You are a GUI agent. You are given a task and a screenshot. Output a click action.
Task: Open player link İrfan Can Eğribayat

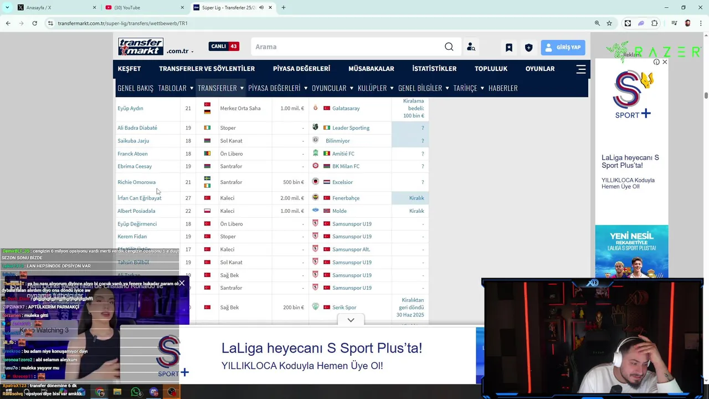pyautogui.click(x=140, y=198)
